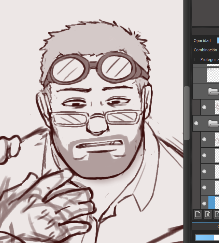Select the lower folder layer icon
The height and width of the screenshot is (243, 219).
[214, 124]
